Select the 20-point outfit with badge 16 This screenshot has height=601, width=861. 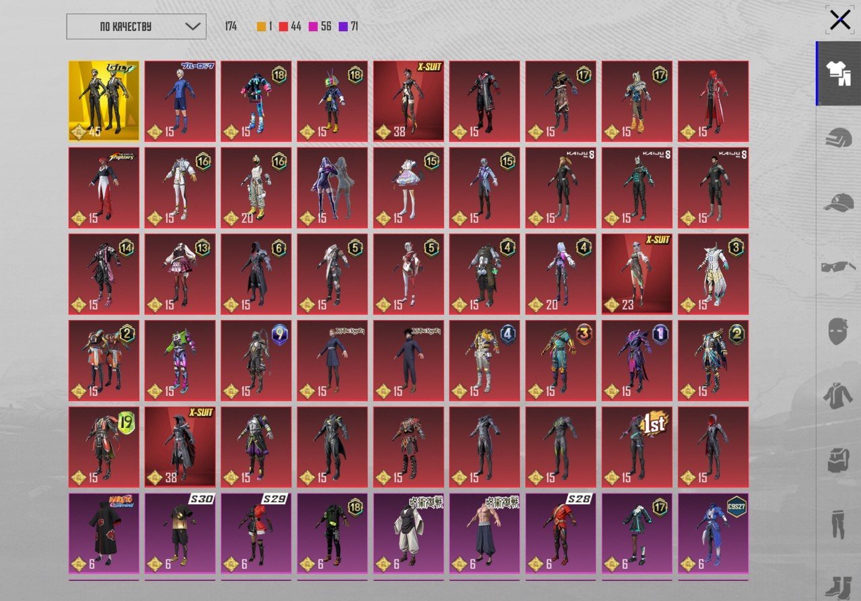click(x=256, y=188)
